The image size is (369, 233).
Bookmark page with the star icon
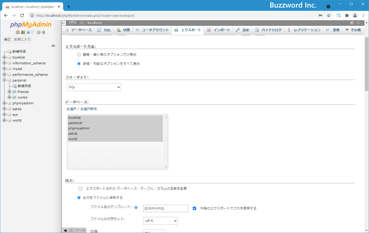(x=329, y=16)
